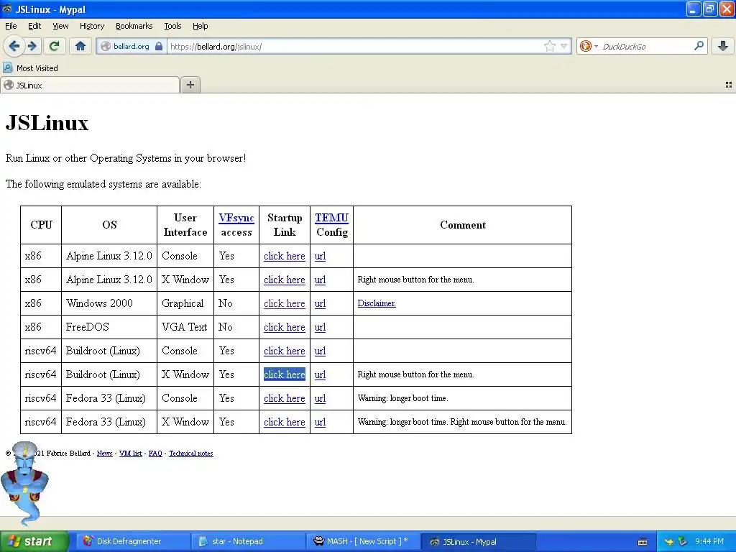Click the 'VGA Text' table cell

point(185,327)
